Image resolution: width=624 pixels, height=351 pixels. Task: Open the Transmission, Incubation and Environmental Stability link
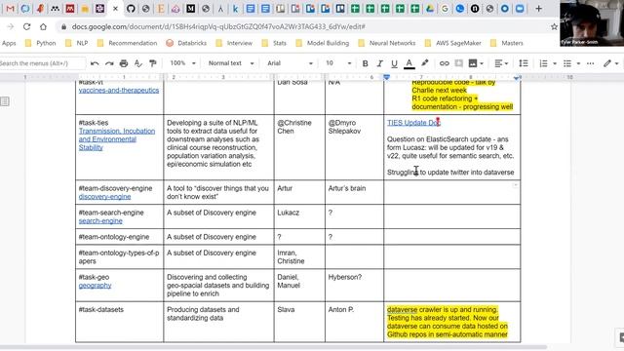coord(117,139)
